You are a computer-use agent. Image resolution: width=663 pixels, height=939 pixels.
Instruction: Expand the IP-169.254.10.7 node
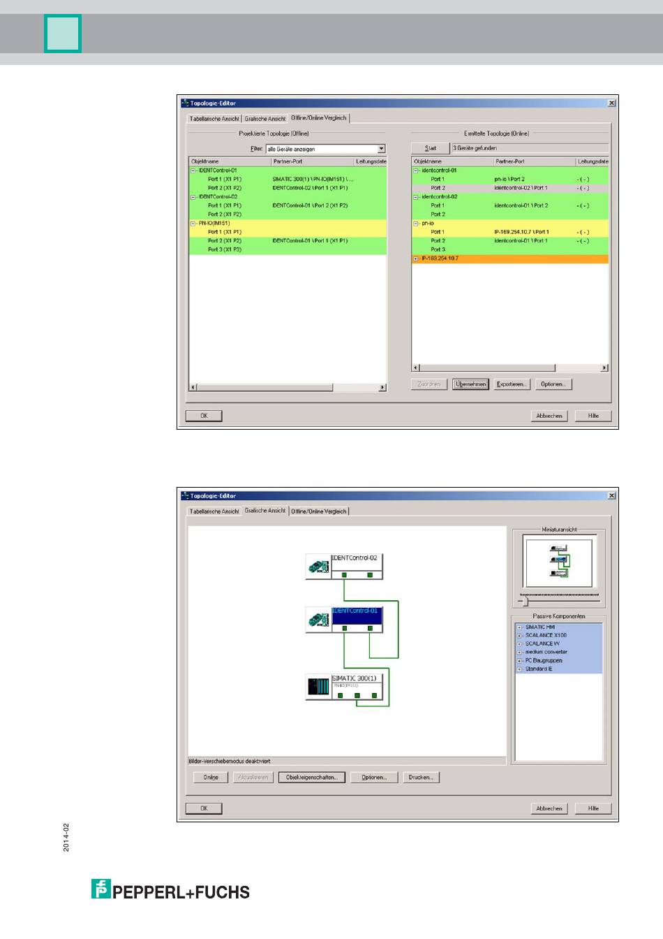(416, 259)
